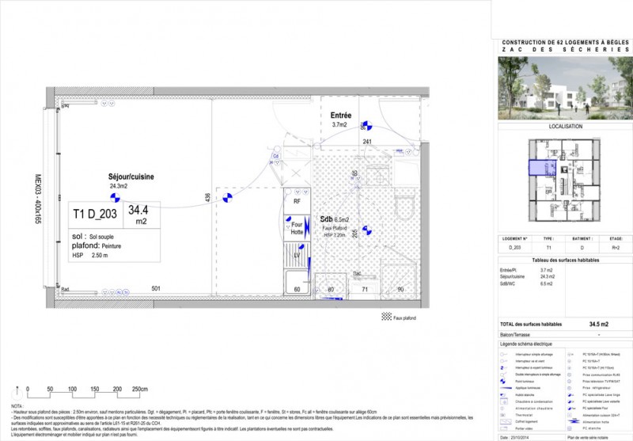Click the 'R+2' value under ETAGE

tap(616, 248)
